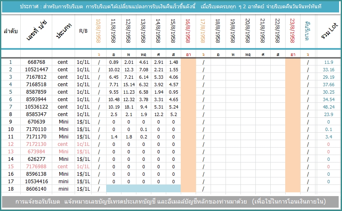Click account number 7171170
Viewport: 342px width, 211px height.
coord(36,137)
